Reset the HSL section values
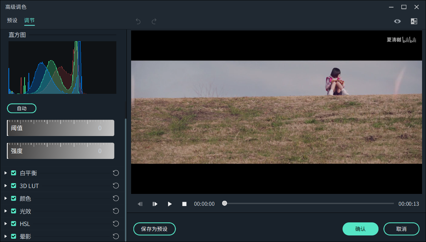 tap(116, 224)
